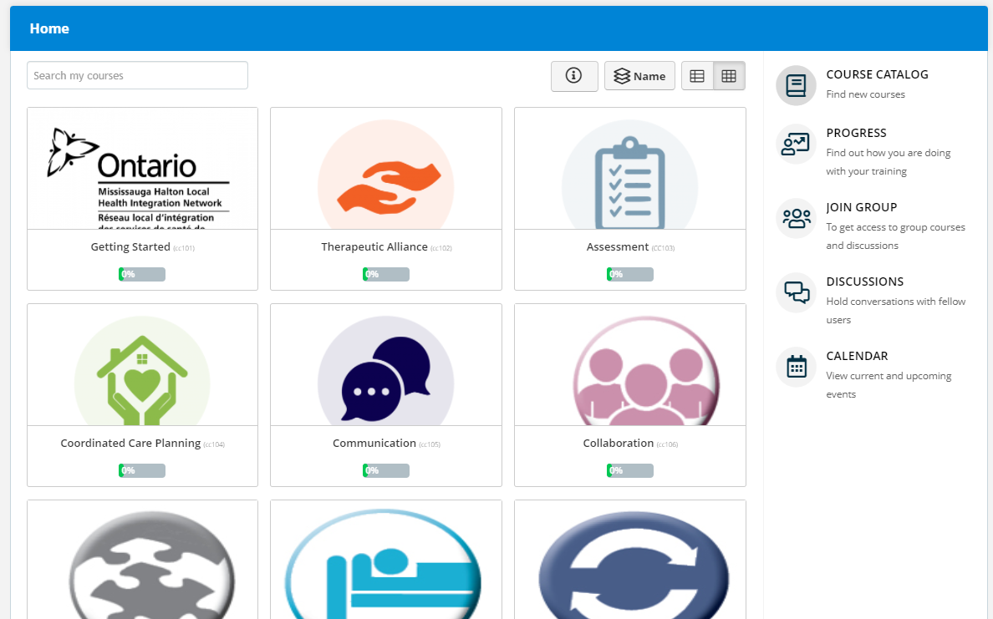The width and height of the screenshot is (993, 619).
Task: Click the info icon button
Action: [x=573, y=76]
